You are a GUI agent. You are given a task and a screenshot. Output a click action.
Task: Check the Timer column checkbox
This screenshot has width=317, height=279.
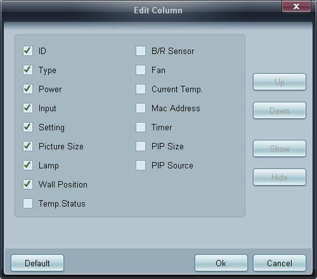click(x=141, y=127)
